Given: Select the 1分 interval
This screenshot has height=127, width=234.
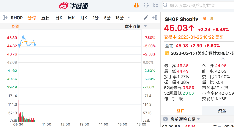Looking at the screenshot, I should pyautogui.click(x=95, y=18).
